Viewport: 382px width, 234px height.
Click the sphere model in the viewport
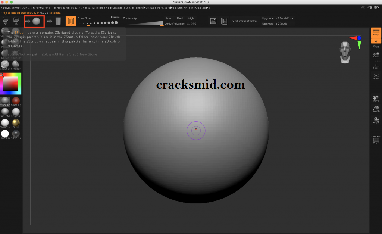pos(196,130)
